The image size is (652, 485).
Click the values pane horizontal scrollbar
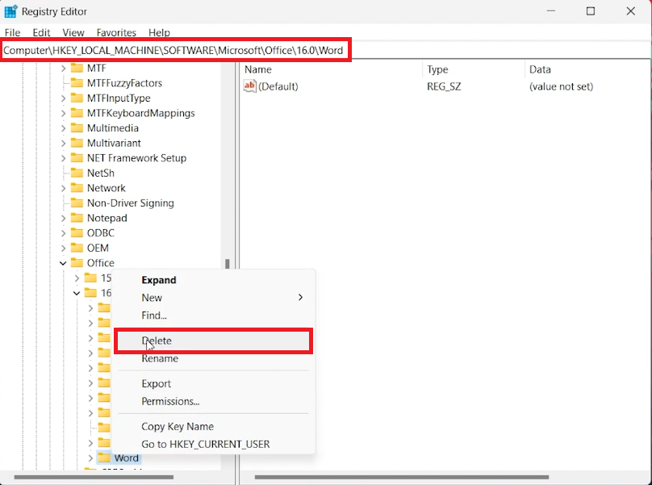402,477
